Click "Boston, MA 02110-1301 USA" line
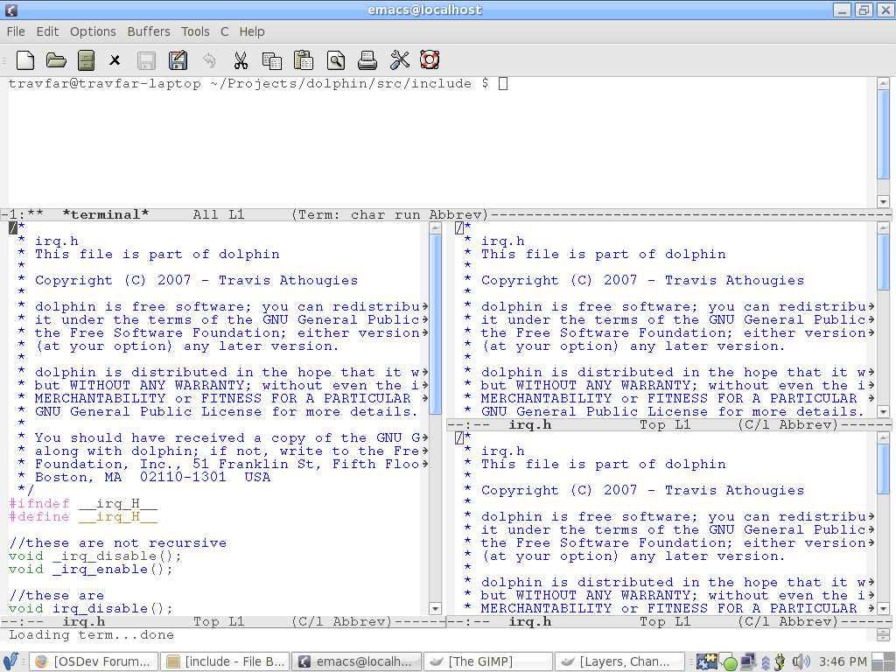The height and width of the screenshot is (672, 896). click(152, 477)
